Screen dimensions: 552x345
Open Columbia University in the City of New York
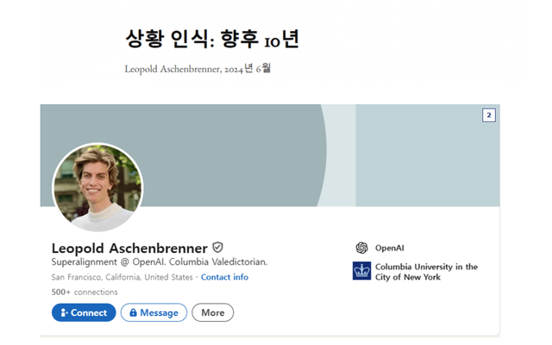426,272
